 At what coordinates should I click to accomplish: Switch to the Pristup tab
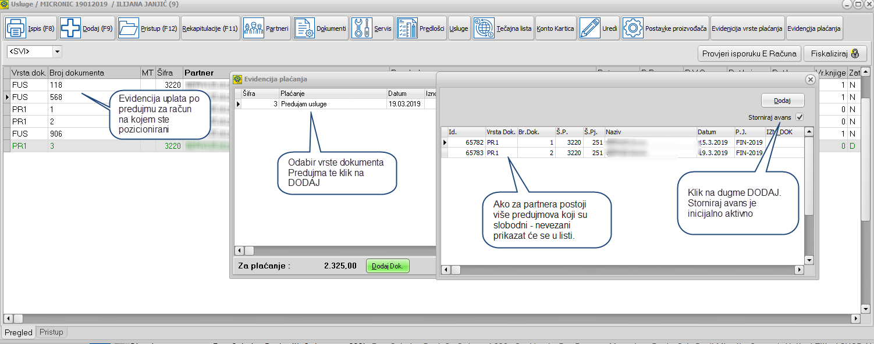coord(52,332)
